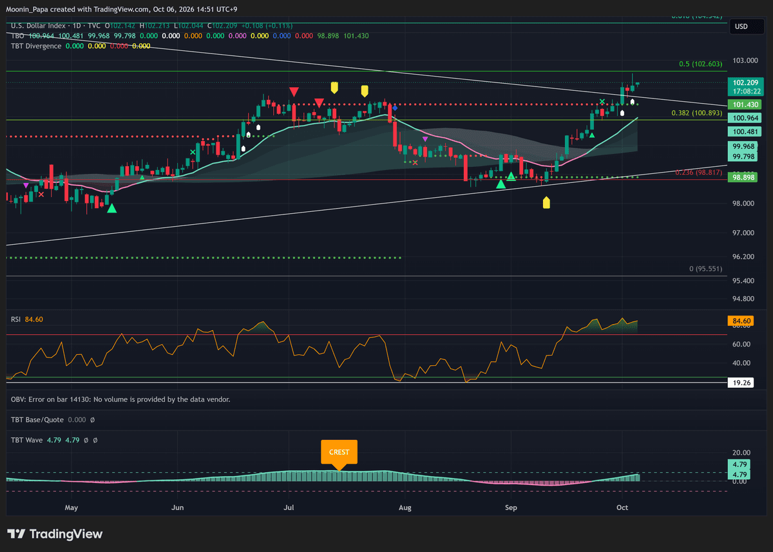Click the 103.000 price scale value
773x552 pixels.
[746, 61]
